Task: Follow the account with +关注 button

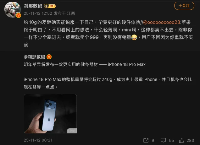Action: [184, 6]
